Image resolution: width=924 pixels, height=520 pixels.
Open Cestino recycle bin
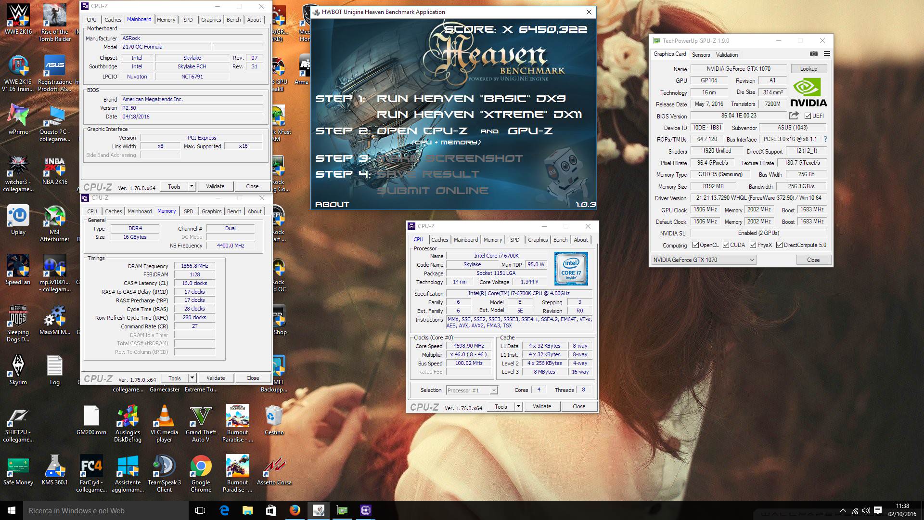point(274,419)
